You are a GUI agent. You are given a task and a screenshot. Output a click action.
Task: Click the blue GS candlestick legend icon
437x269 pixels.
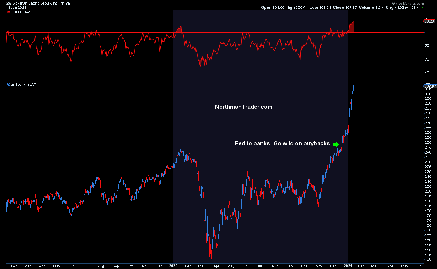click(8, 85)
